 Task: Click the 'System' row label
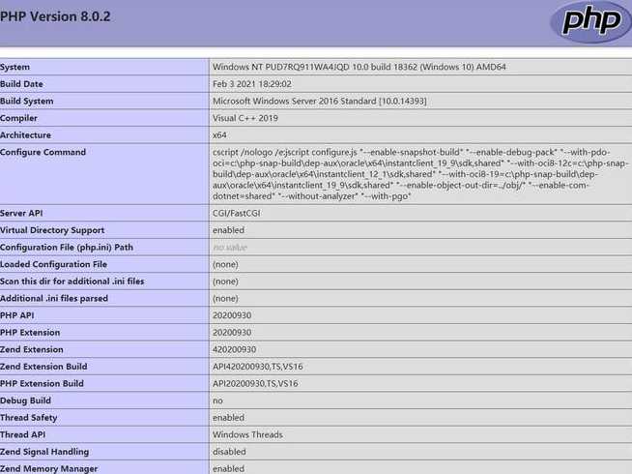(14, 67)
